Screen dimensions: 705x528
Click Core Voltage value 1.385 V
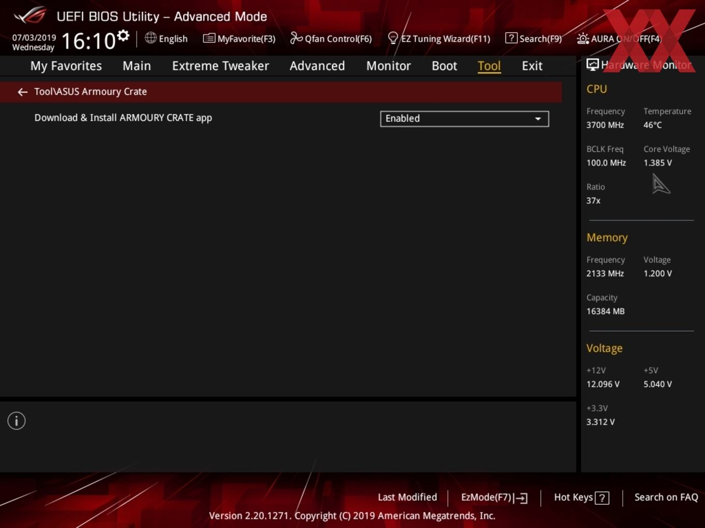pyautogui.click(x=658, y=163)
